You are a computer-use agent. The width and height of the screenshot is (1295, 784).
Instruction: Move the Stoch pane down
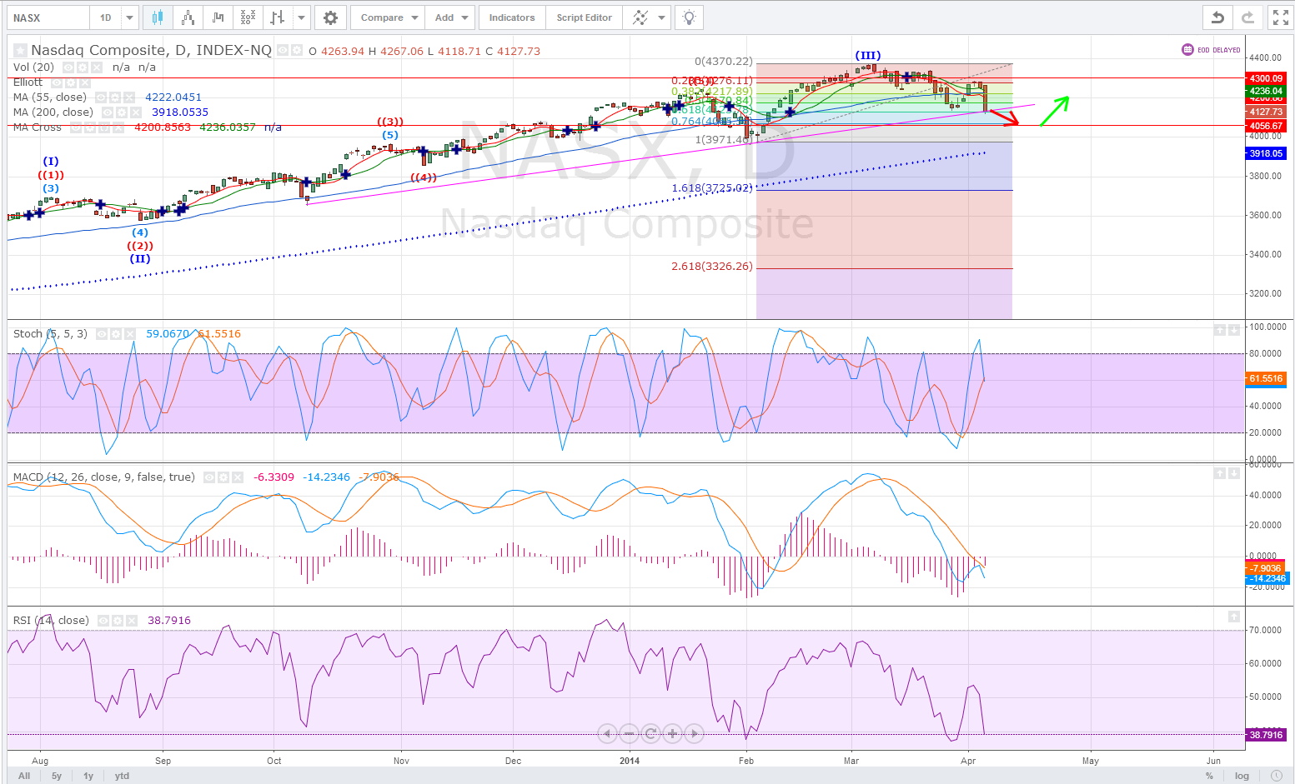point(1234,331)
